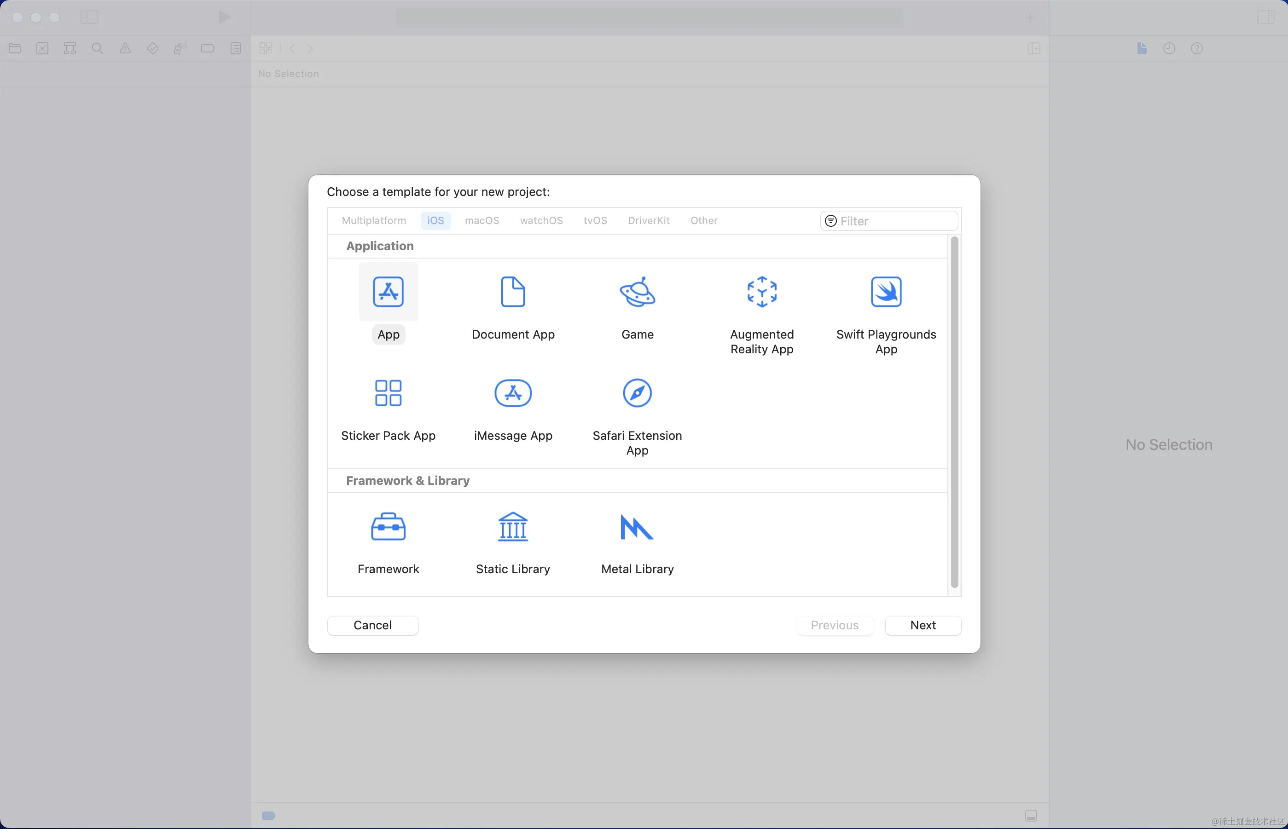Show the Symbol navigator
This screenshot has width=1288, height=829.
70,48
